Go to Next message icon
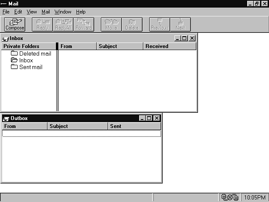The height and width of the screenshot is (202, 269). (x=180, y=24)
